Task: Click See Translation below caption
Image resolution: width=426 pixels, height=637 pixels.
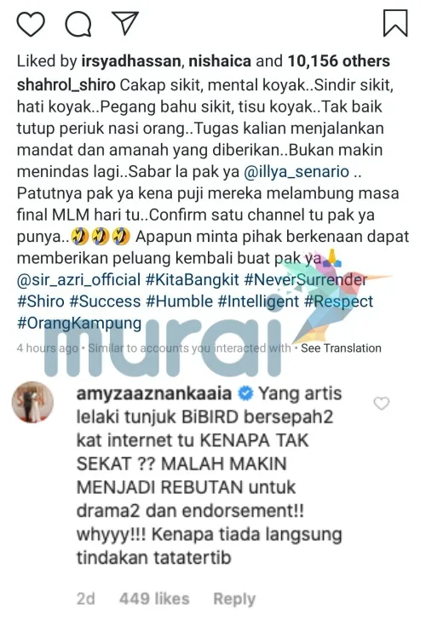Action: [x=341, y=348]
